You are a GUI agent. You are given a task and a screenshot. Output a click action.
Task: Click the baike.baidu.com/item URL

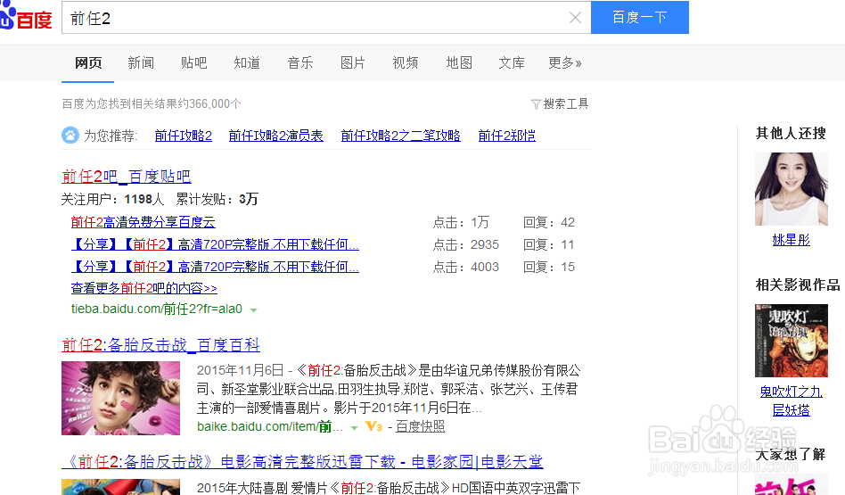[269, 426]
